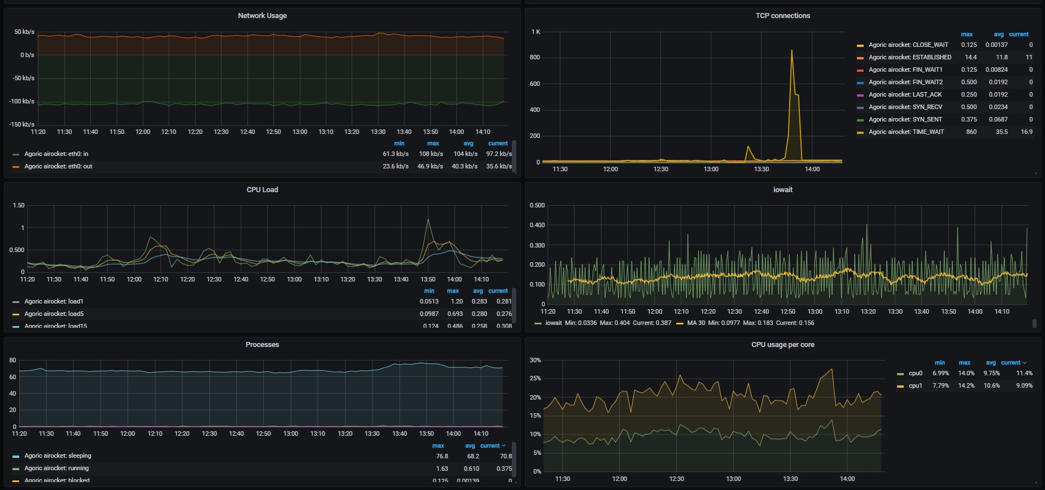Open the iowait panel title menu
Screen dimensions: 1045x490
click(x=783, y=190)
